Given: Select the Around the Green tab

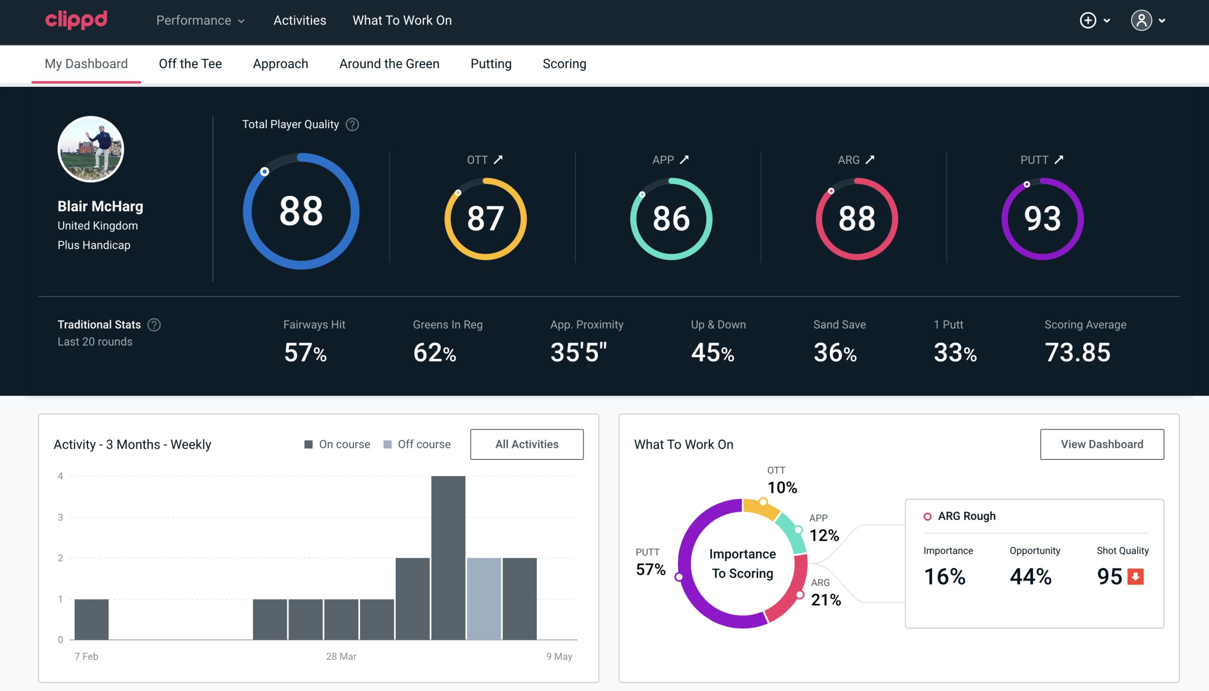Looking at the screenshot, I should click(x=389, y=63).
